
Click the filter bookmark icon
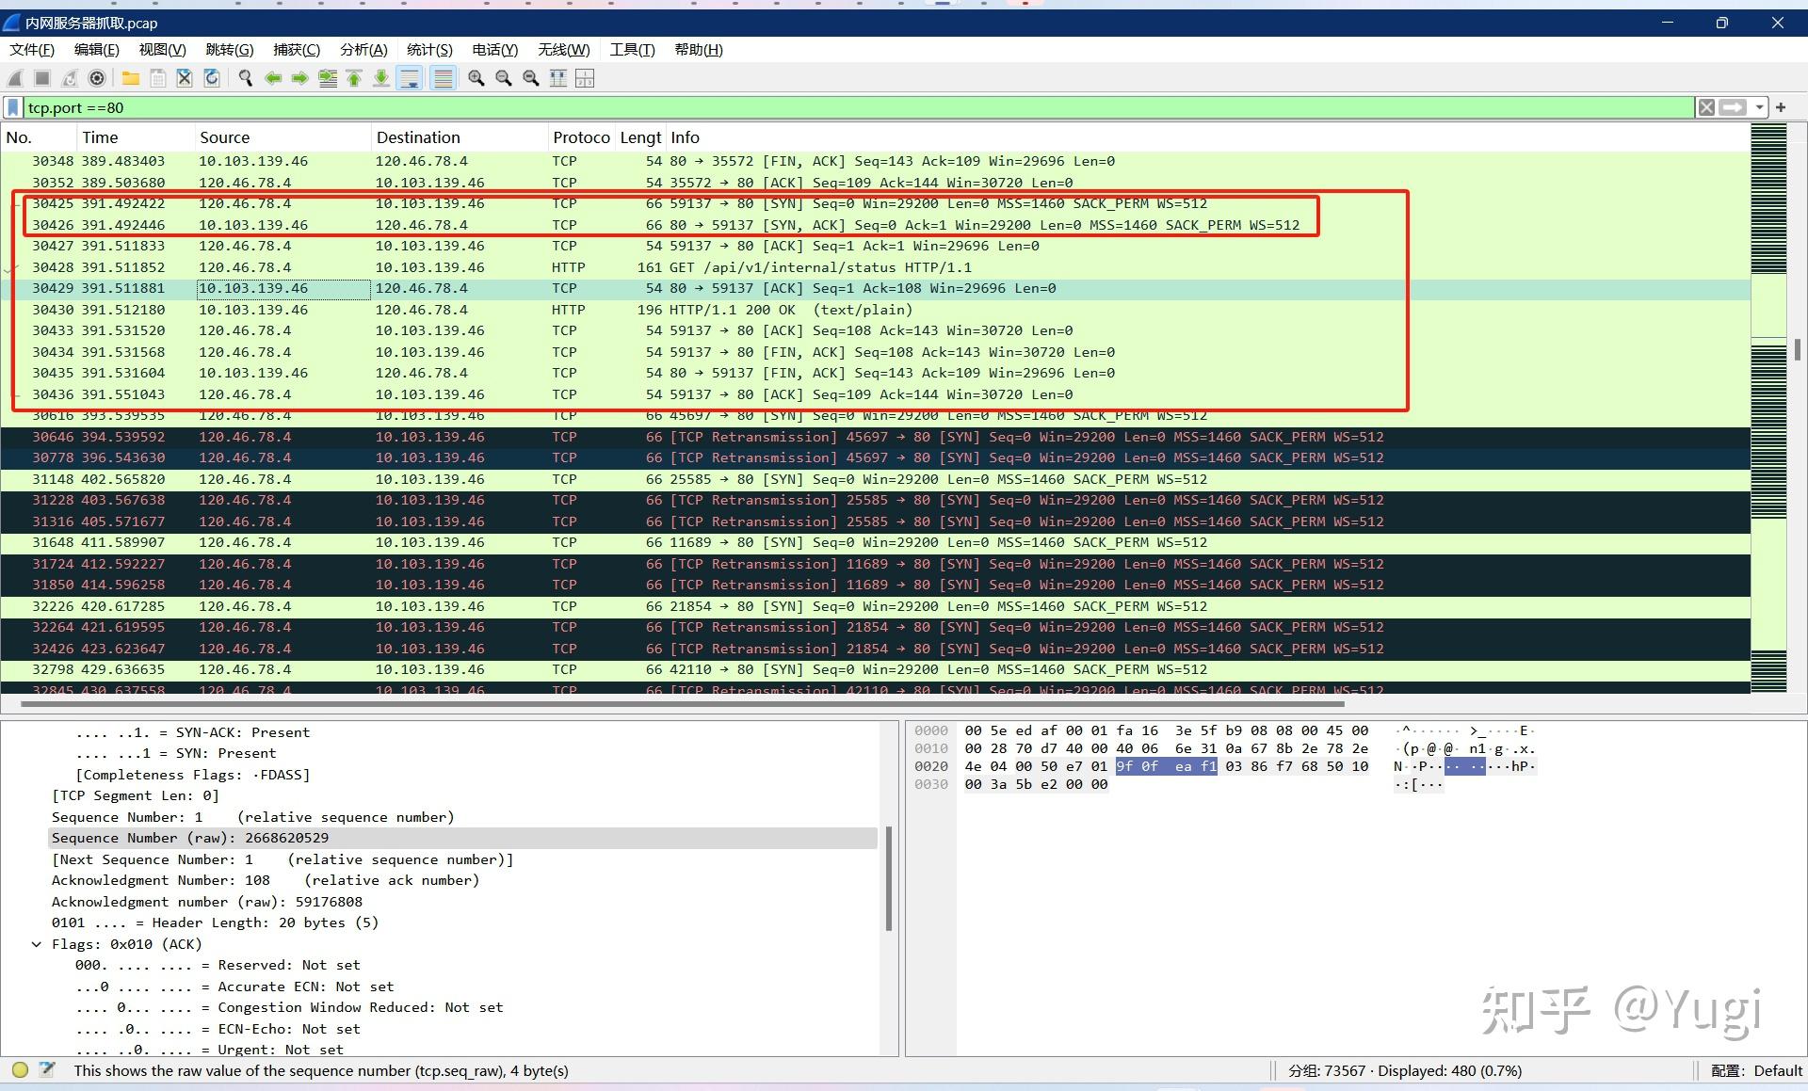13,107
